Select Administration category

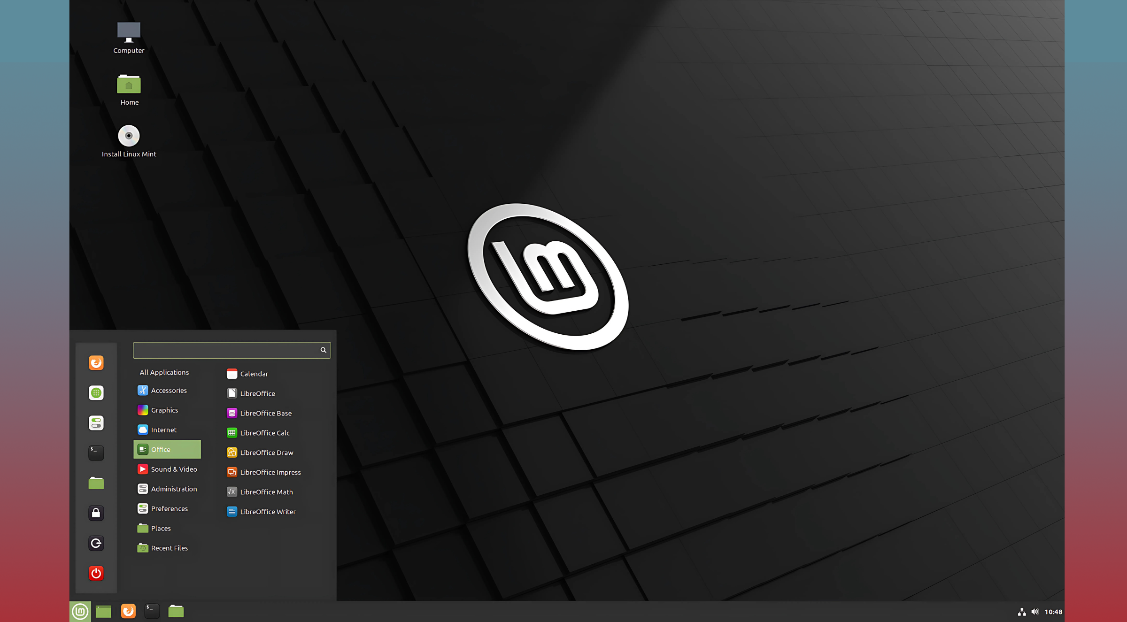point(167,489)
